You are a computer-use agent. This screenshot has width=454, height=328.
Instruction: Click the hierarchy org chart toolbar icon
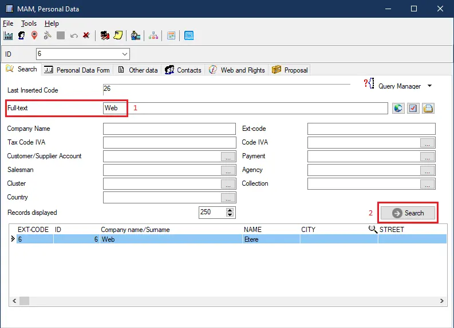pyautogui.click(x=153, y=35)
